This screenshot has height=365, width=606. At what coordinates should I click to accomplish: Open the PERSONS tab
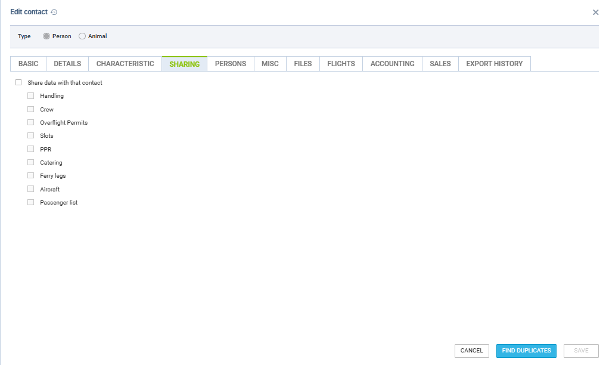[231, 64]
